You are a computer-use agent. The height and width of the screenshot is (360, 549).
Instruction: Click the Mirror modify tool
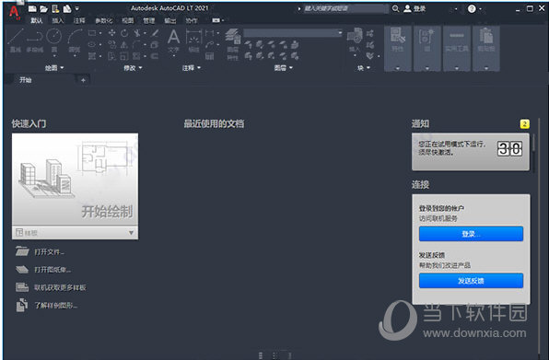(x=124, y=44)
